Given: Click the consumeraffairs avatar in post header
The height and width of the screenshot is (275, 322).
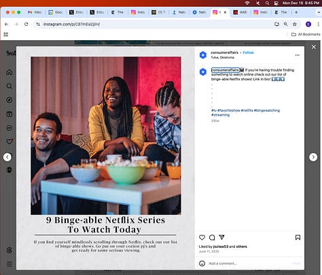Looking at the screenshot, I should click(x=203, y=55).
